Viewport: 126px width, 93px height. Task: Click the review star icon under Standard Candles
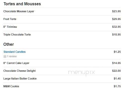pos(5,56)
